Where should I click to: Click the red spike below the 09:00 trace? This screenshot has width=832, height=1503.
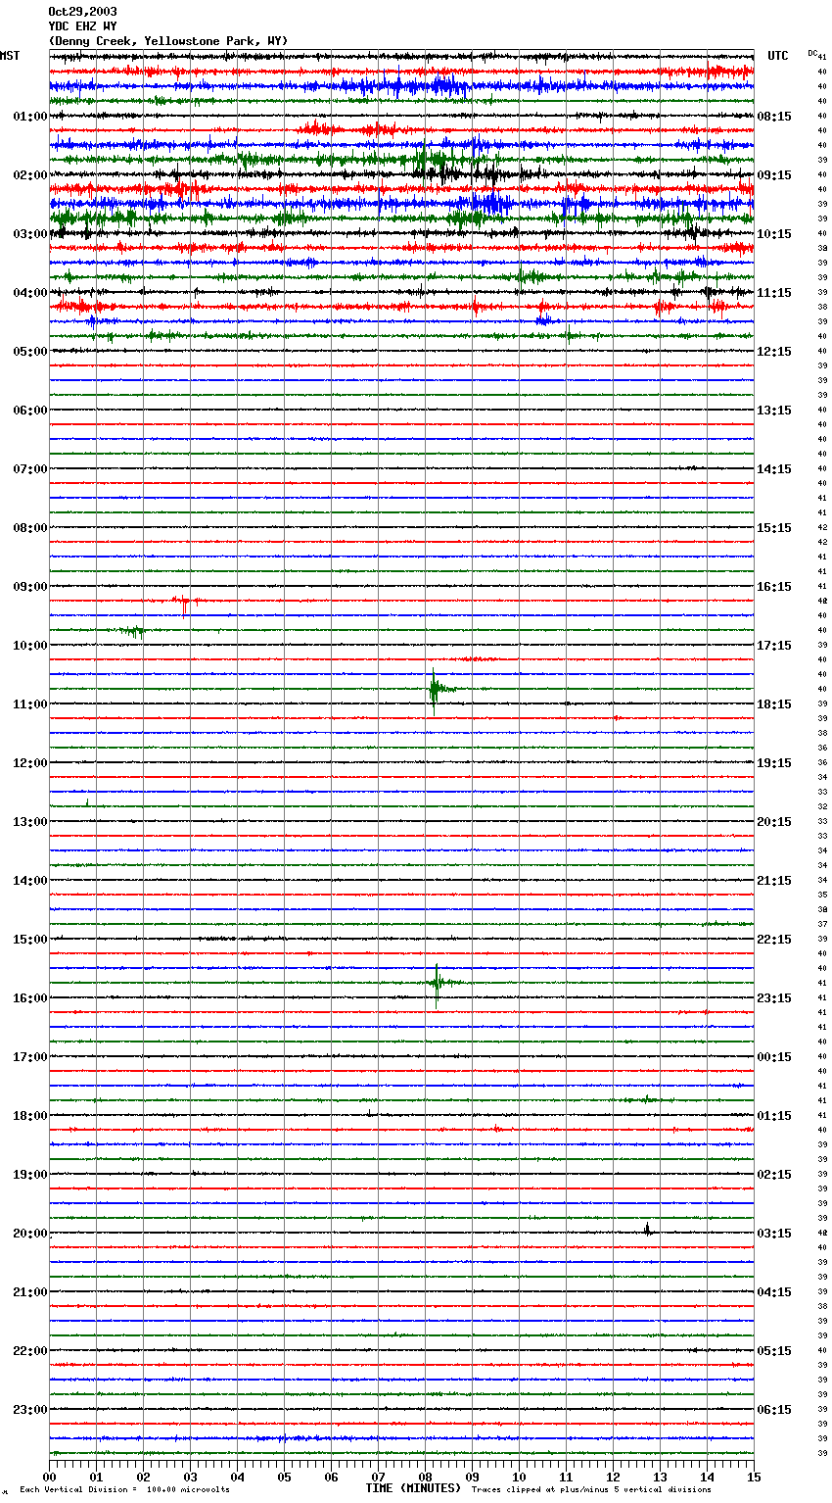pyautogui.click(x=185, y=604)
